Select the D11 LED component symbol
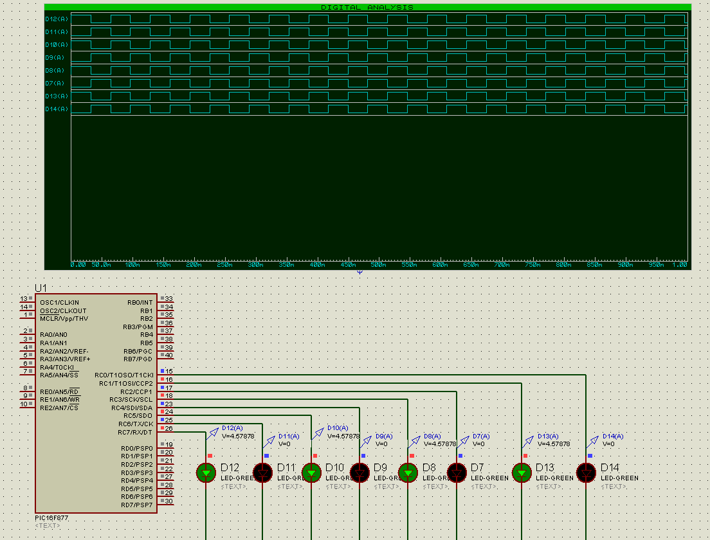This screenshot has height=540, width=710. coord(262,473)
